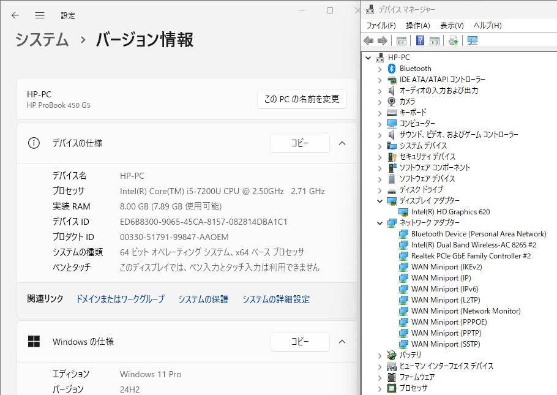Expand the コンピューター tree node
Screen dimensions: 557x395
tap(379, 124)
